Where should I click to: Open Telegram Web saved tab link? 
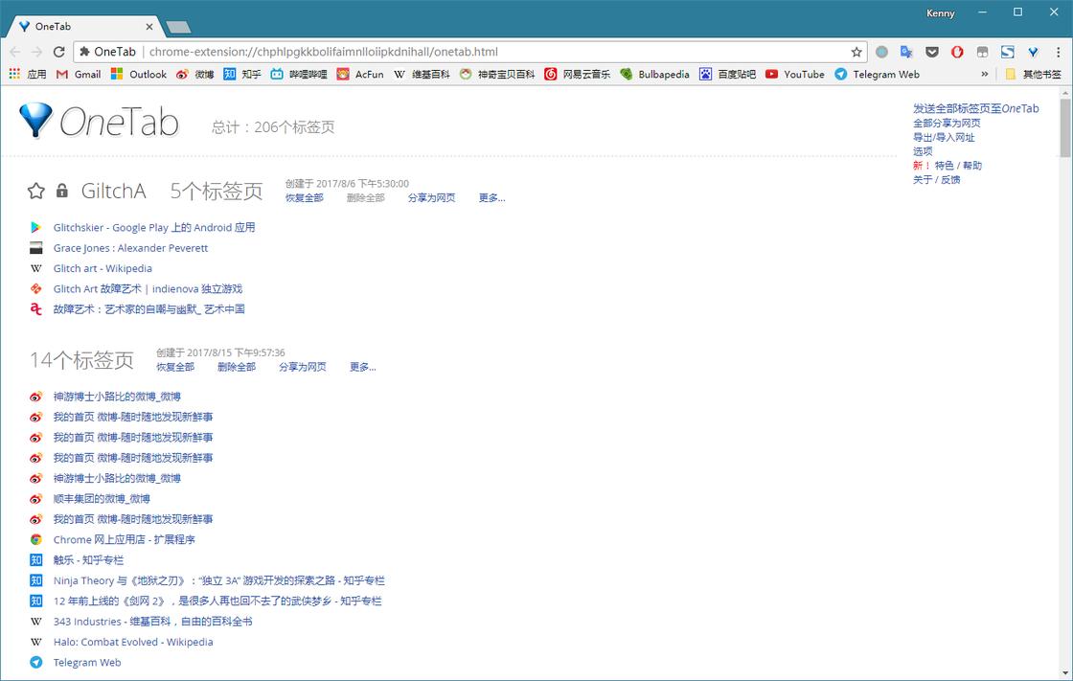pos(87,663)
